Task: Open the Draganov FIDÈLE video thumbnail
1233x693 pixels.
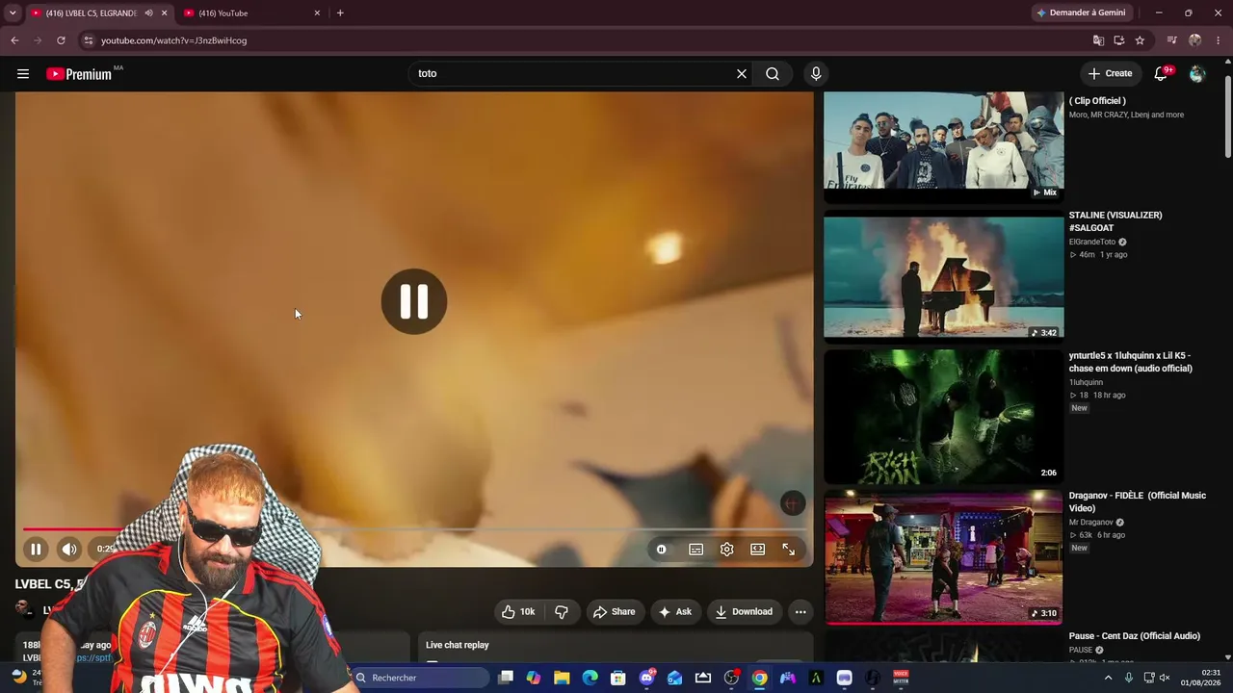Action: [944, 557]
